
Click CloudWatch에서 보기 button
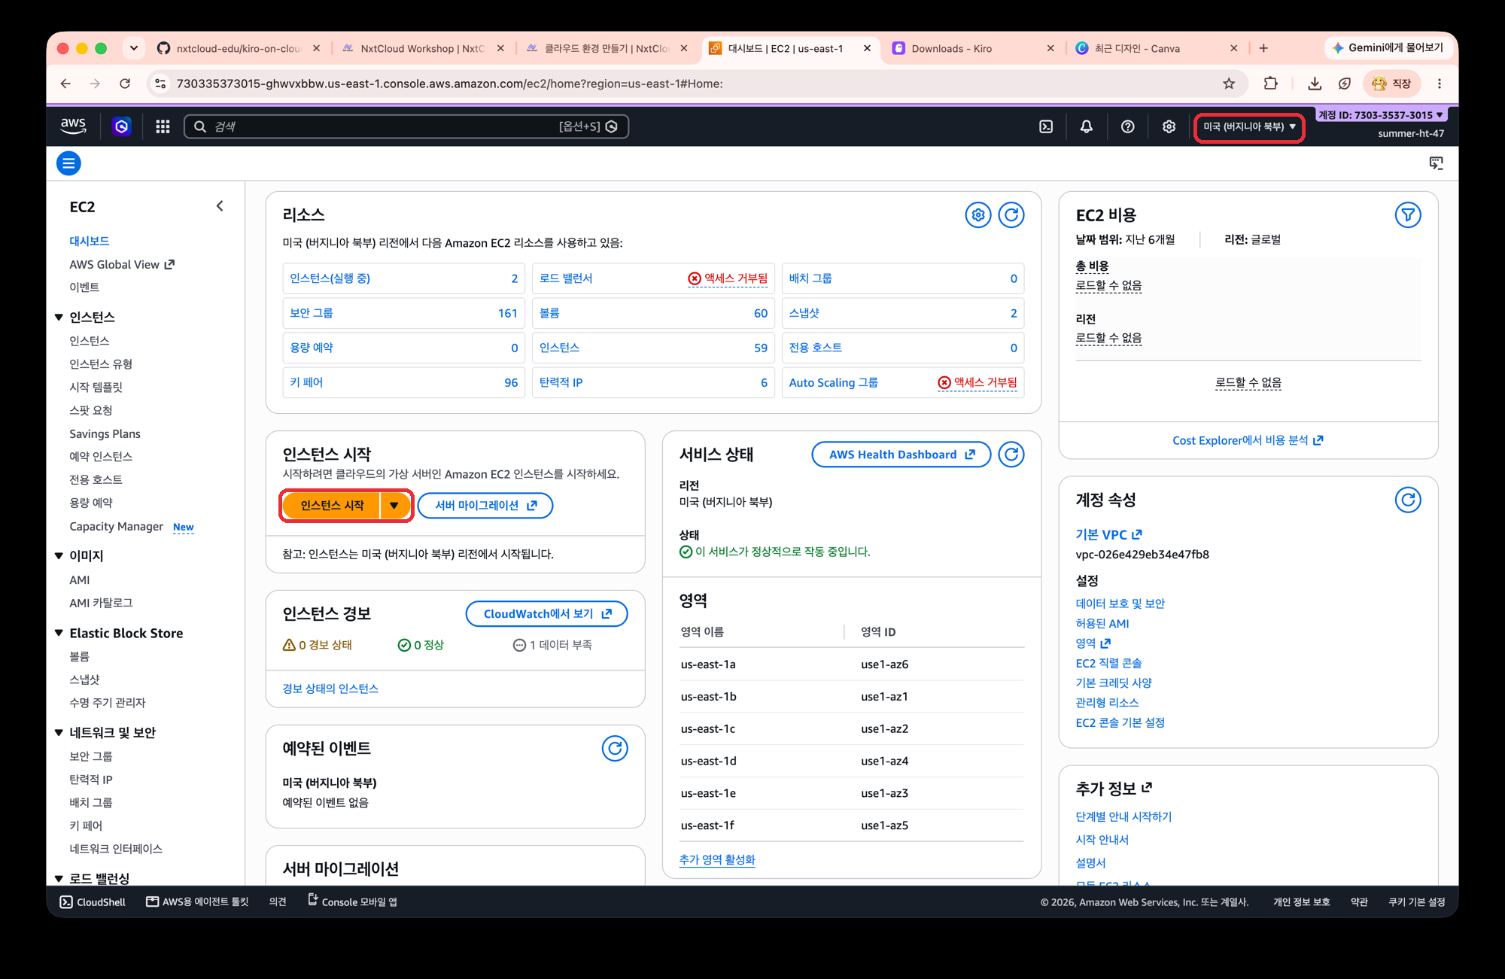click(547, 614)
